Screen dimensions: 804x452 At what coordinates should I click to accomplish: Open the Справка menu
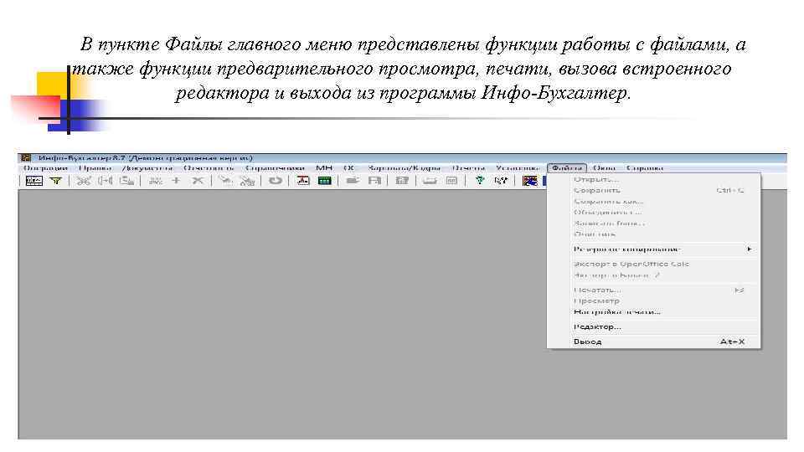click(x=645, y=167)
